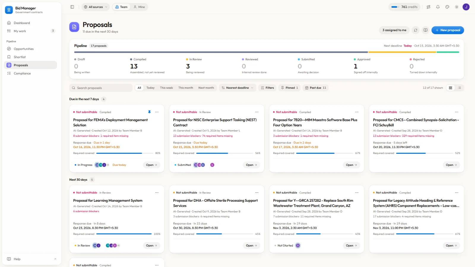Switch to Team view
This screenshot has width=475, height=267.
[121, 7]
